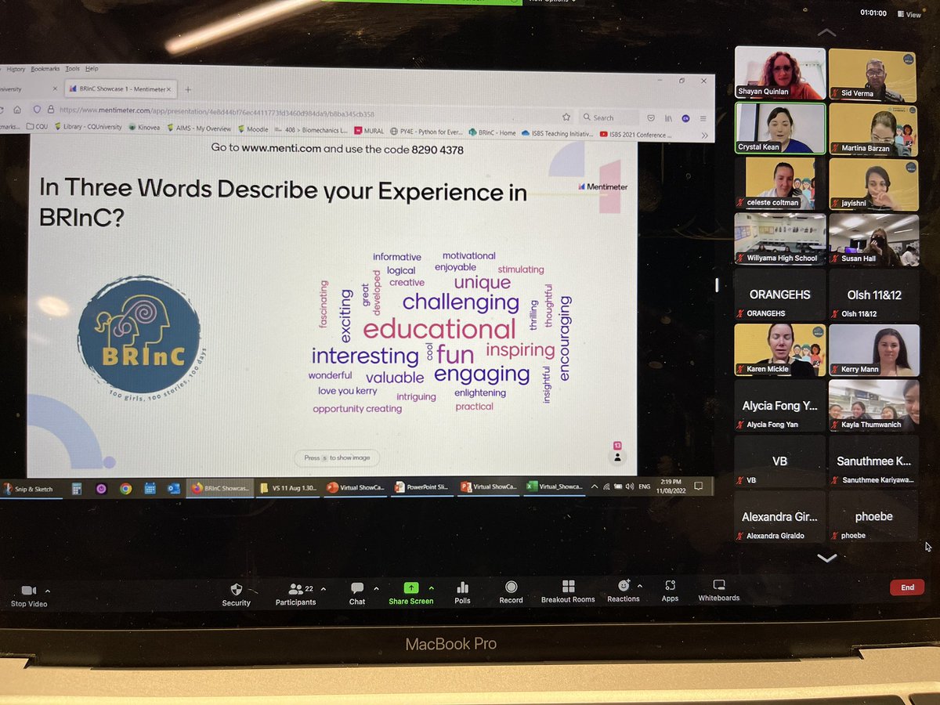Switch the Zoom View layout
Viewport: 940px width, 705px height.
(909, 14)
